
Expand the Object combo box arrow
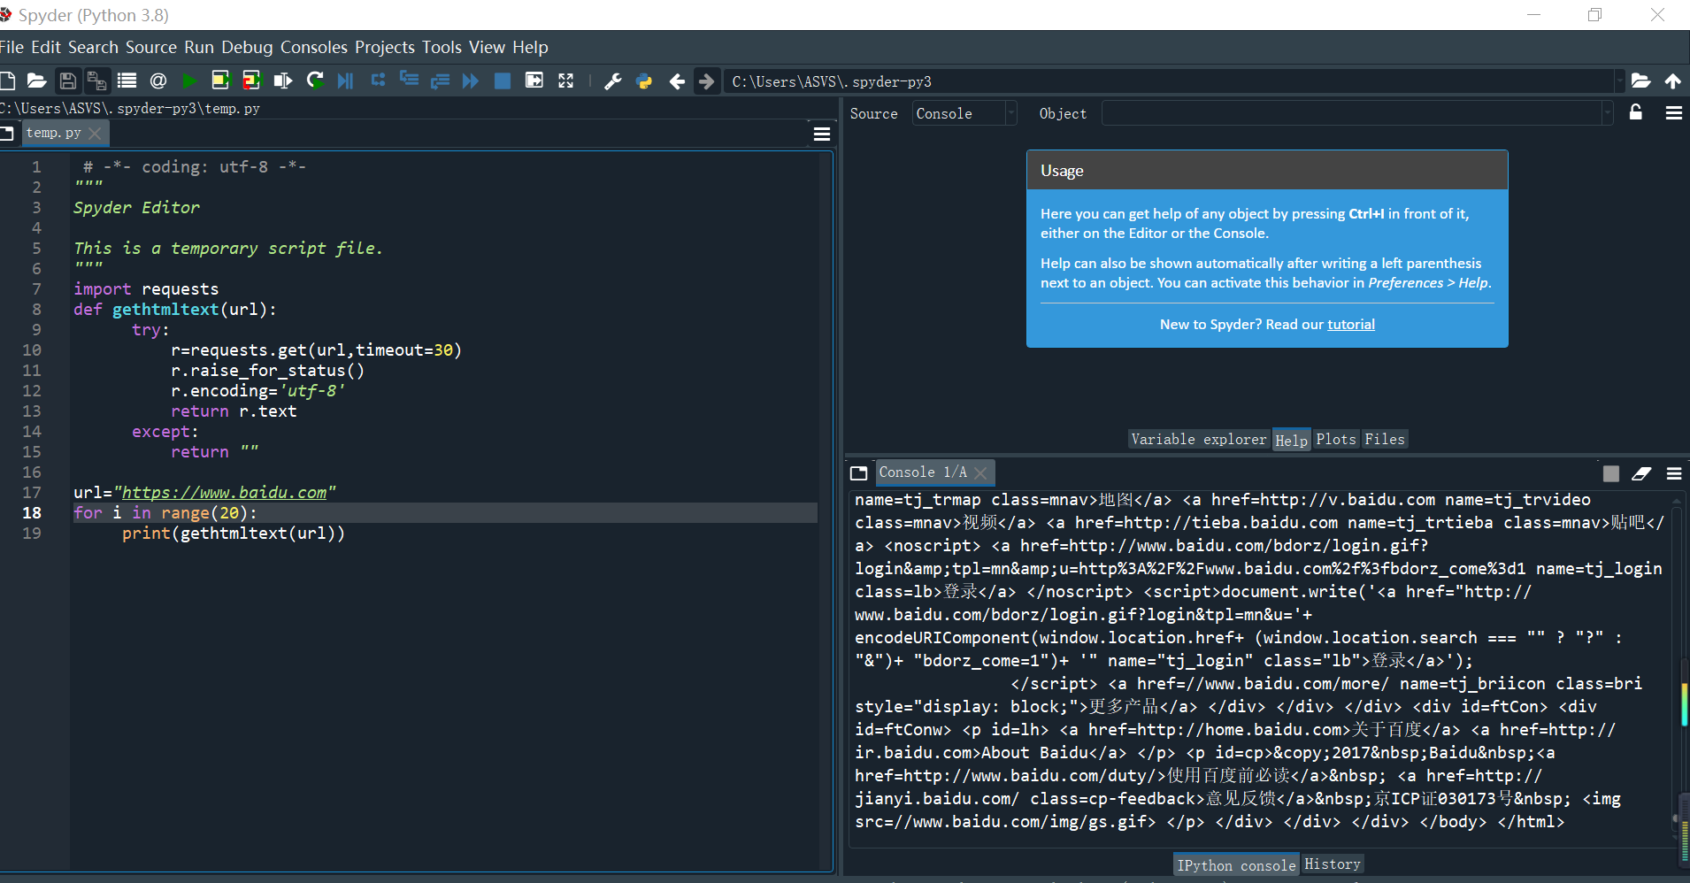[1607, 113]
